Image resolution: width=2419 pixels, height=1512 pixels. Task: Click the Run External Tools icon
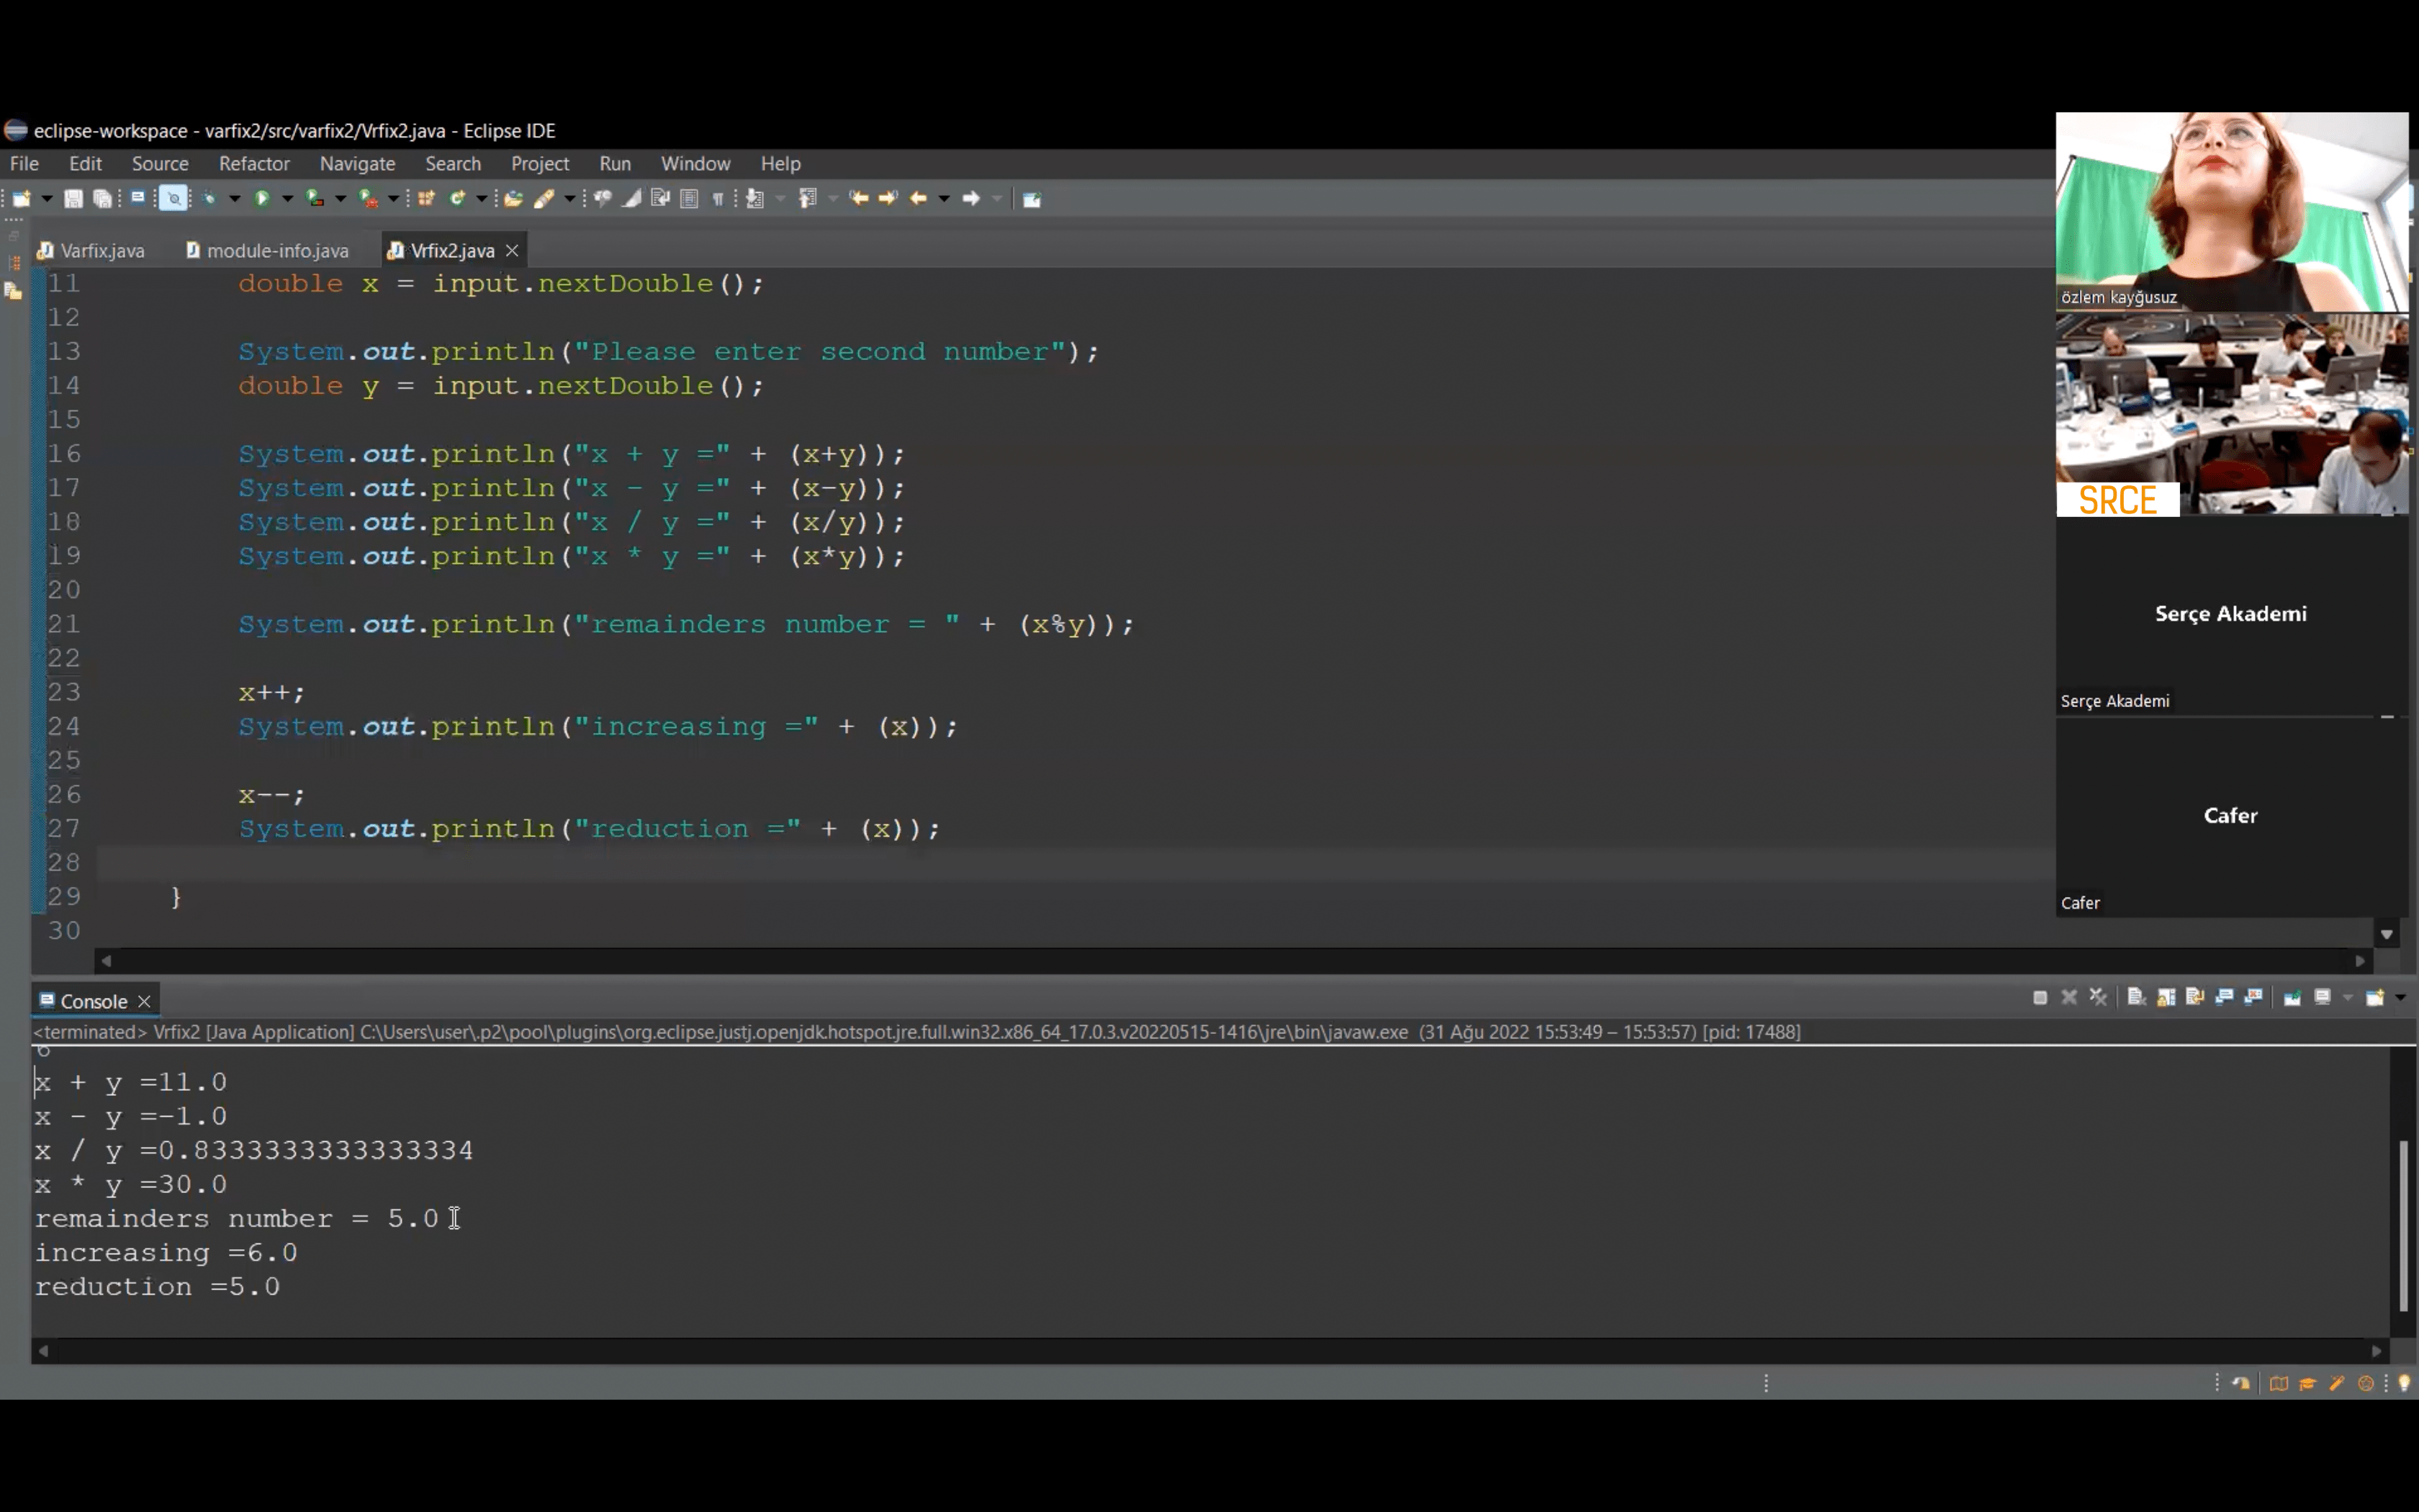pos(368,198)
